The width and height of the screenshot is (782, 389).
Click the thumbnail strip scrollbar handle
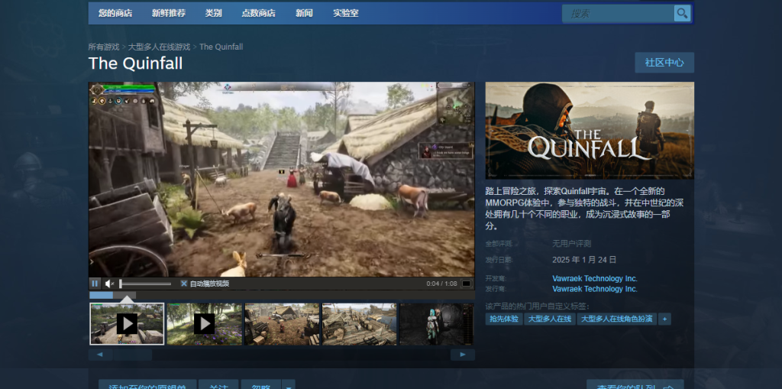click(132, 355)
